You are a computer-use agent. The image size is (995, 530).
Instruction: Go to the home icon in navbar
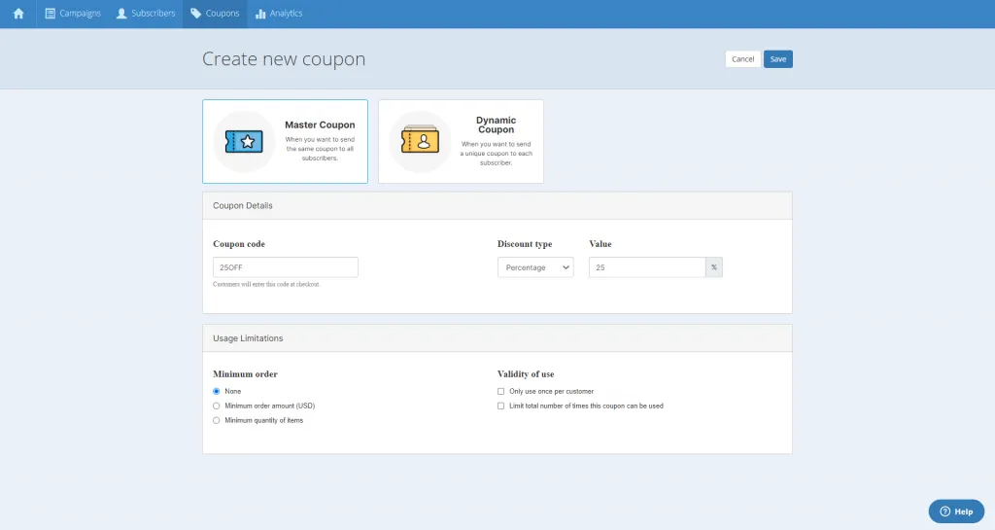(x=18, y=14)
